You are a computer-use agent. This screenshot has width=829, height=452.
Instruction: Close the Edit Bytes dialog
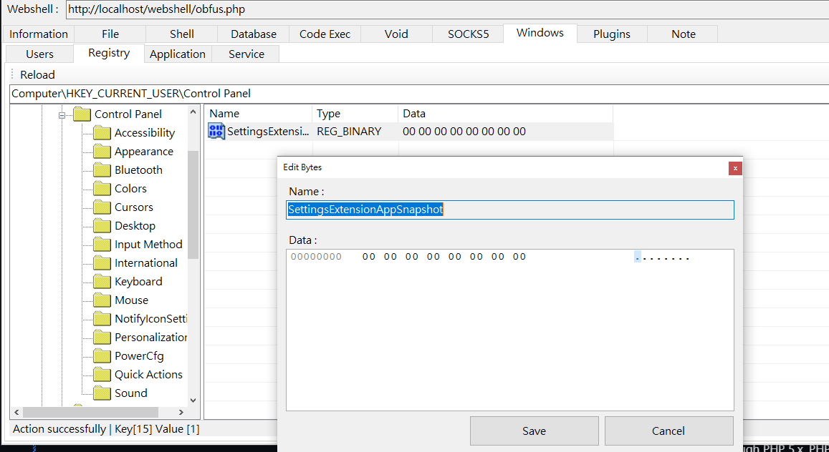[735, 168]
